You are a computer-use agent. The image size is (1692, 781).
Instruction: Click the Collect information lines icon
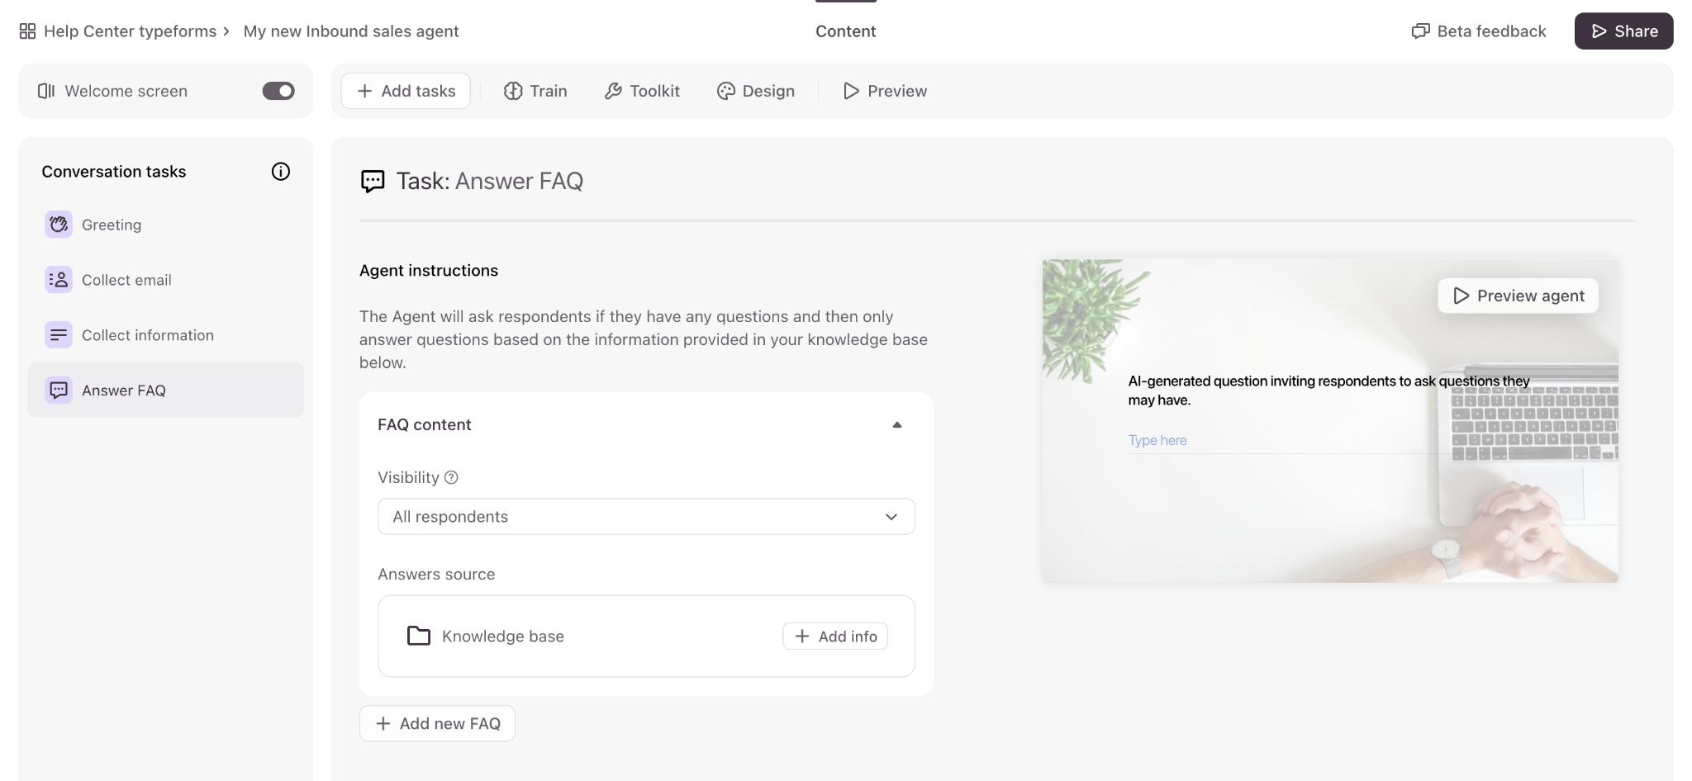click(x=59, y=335)
